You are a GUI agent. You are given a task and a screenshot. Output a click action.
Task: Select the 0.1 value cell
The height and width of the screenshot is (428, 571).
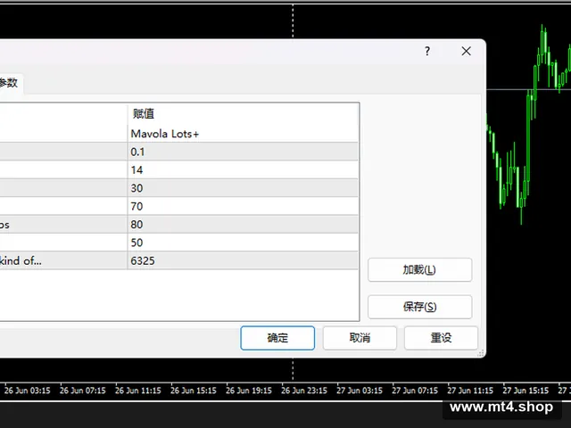point(243,152)
